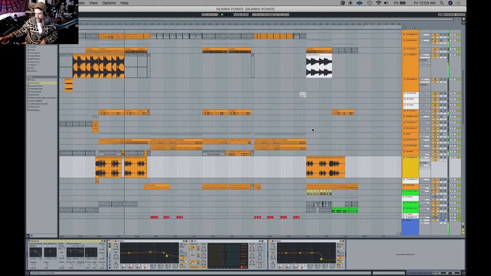Solo track 54 MUMBAI PO
This screenshot has height=276, width=491.
pyautogui.click(x=441, y=35)
